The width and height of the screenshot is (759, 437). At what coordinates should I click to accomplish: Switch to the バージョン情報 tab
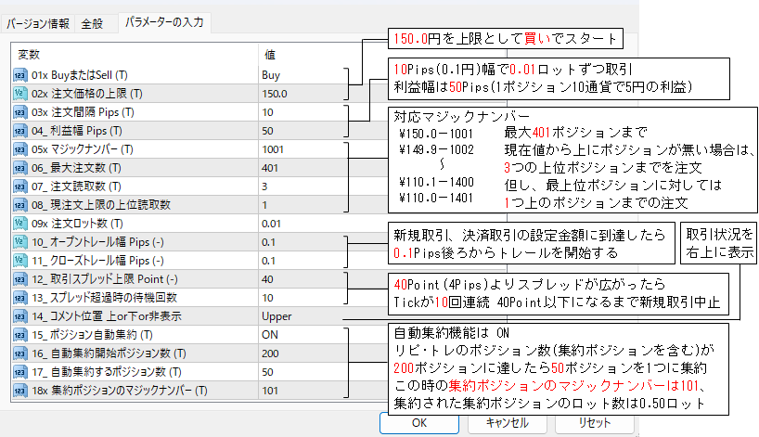[x=38, y=23]
